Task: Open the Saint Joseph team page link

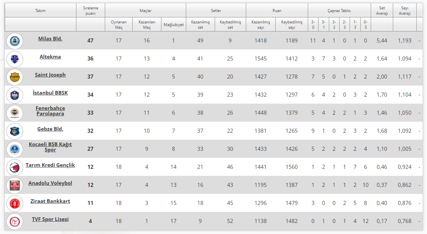Action: point(50,75)
